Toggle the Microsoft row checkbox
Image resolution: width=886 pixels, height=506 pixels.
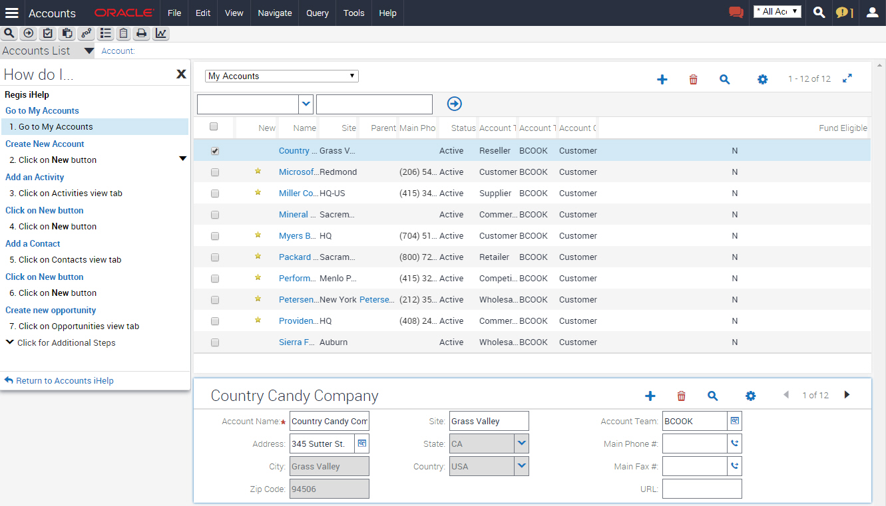(214, 172)
